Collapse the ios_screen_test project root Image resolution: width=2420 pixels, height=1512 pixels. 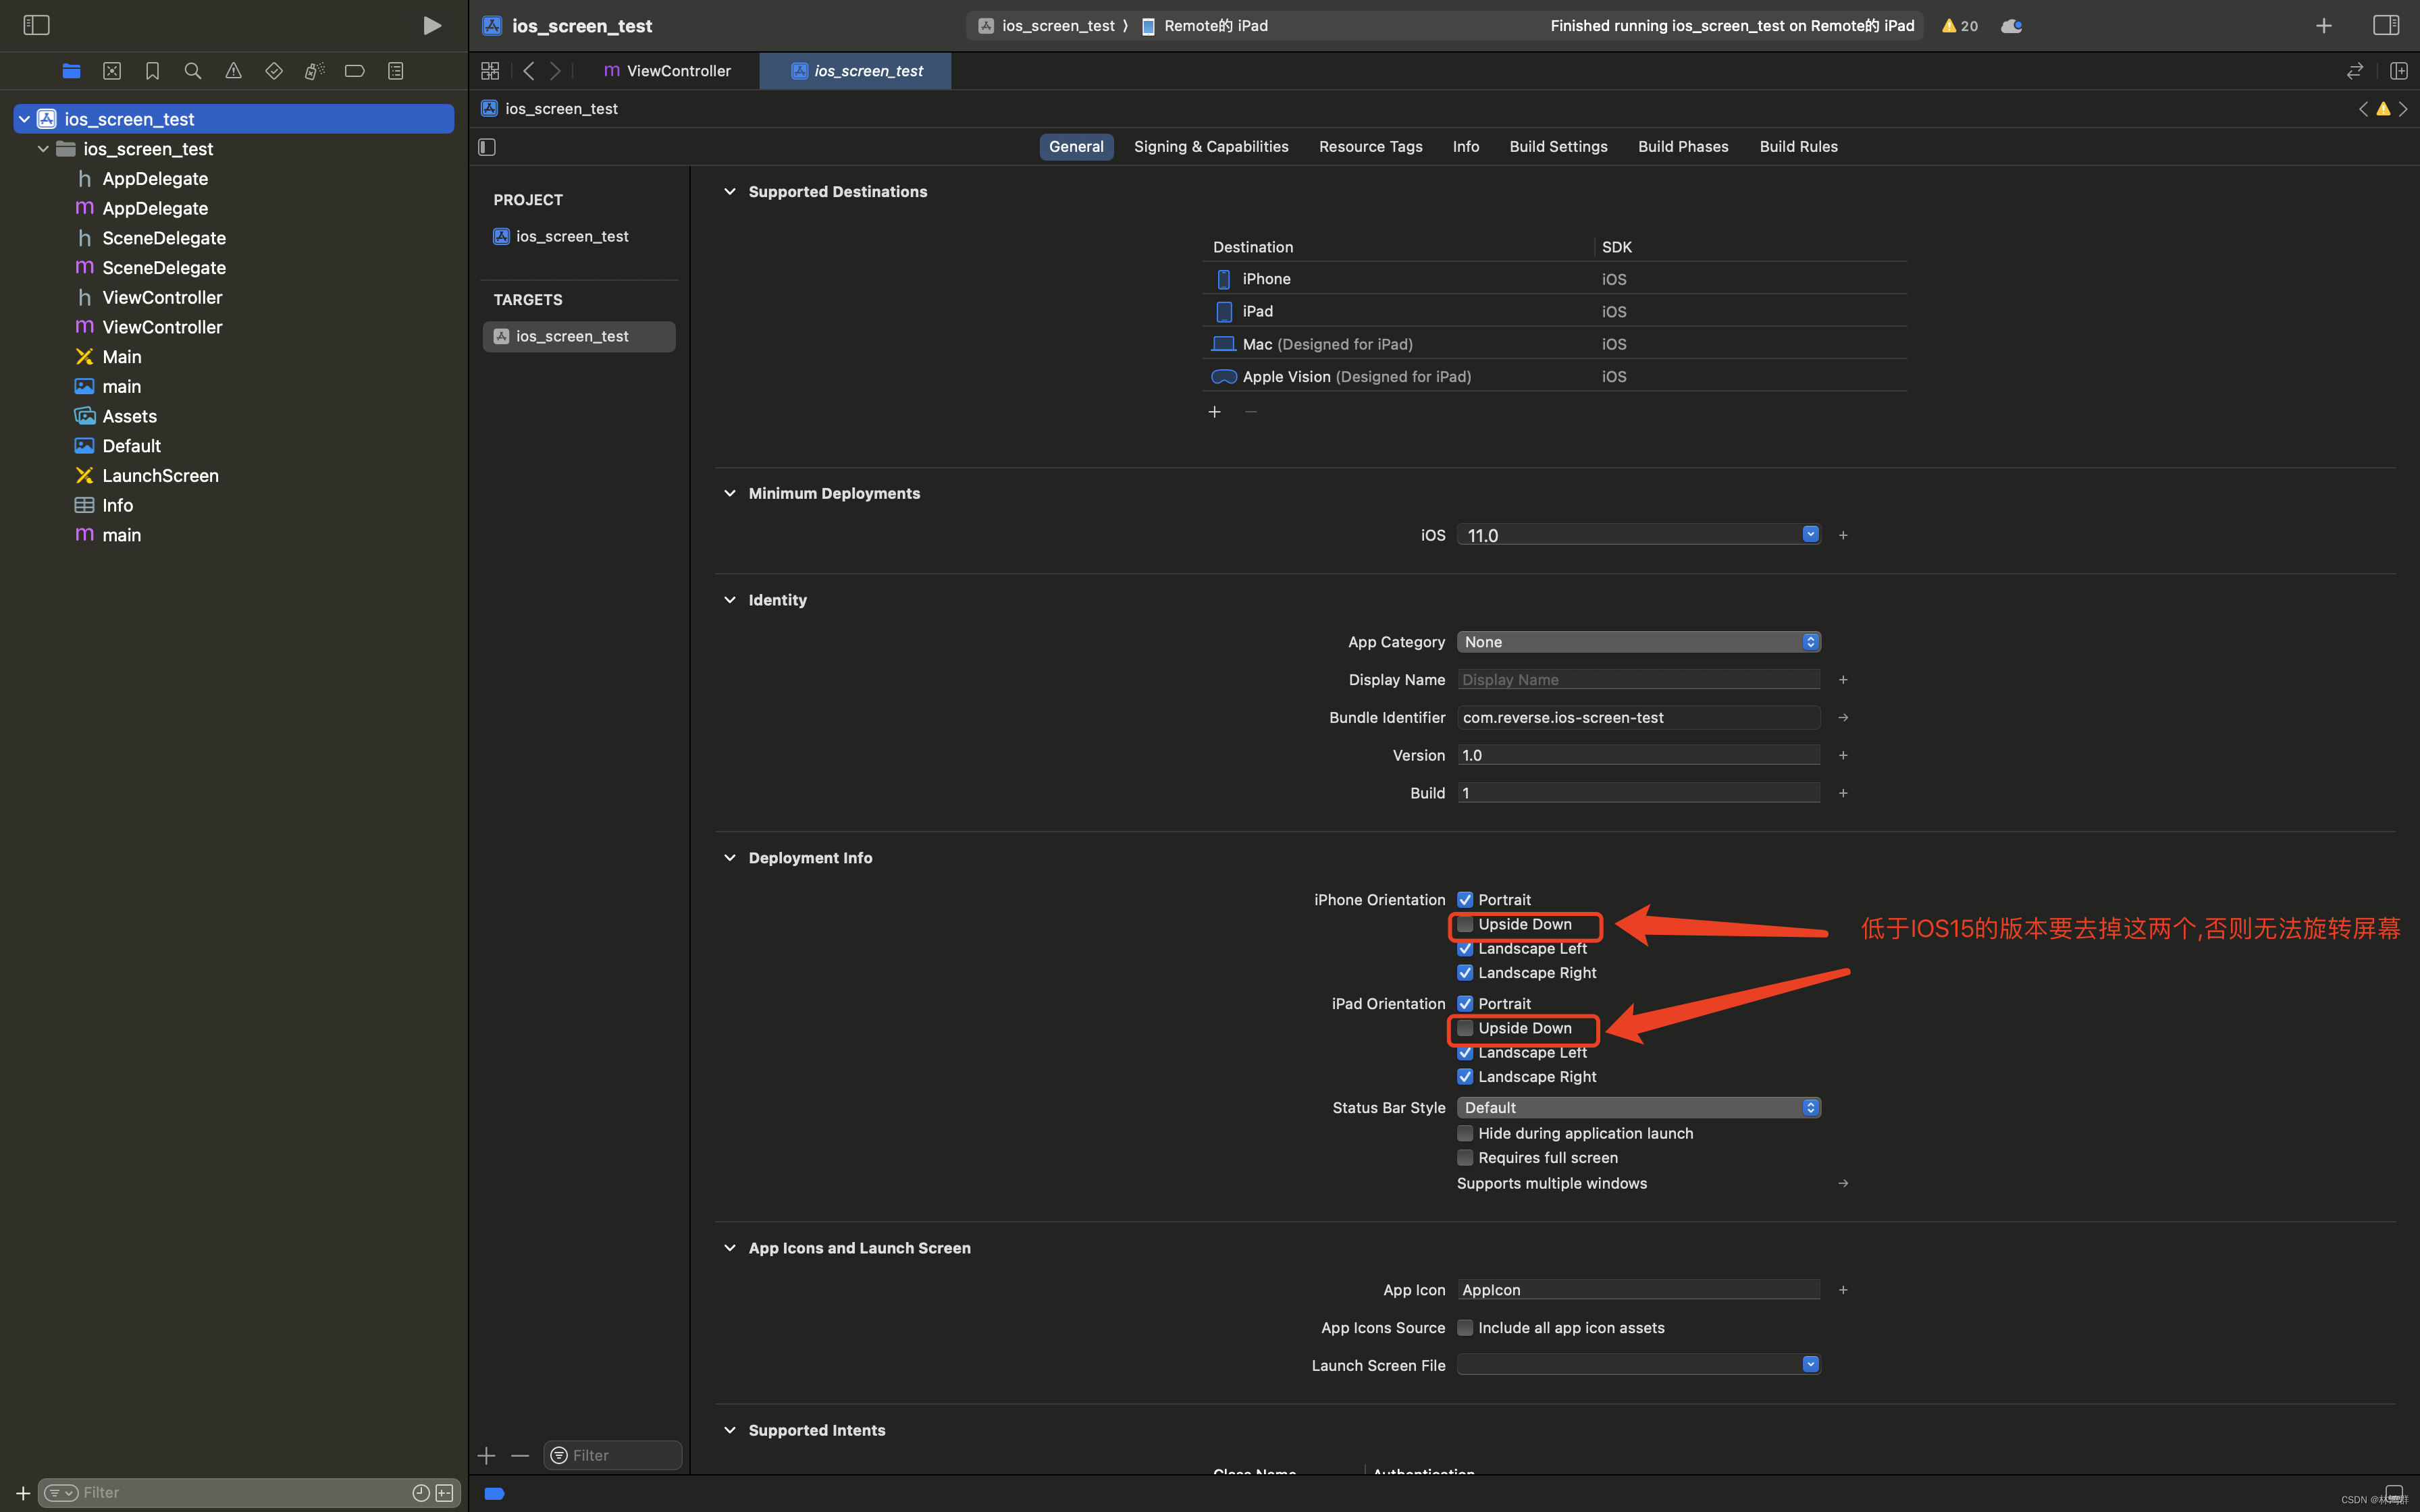24,119
